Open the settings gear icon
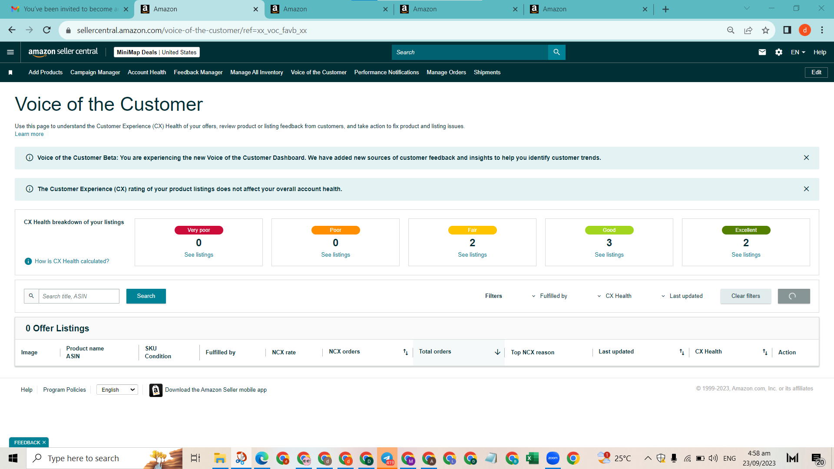The image size is (834, 469). click(779, 52)
